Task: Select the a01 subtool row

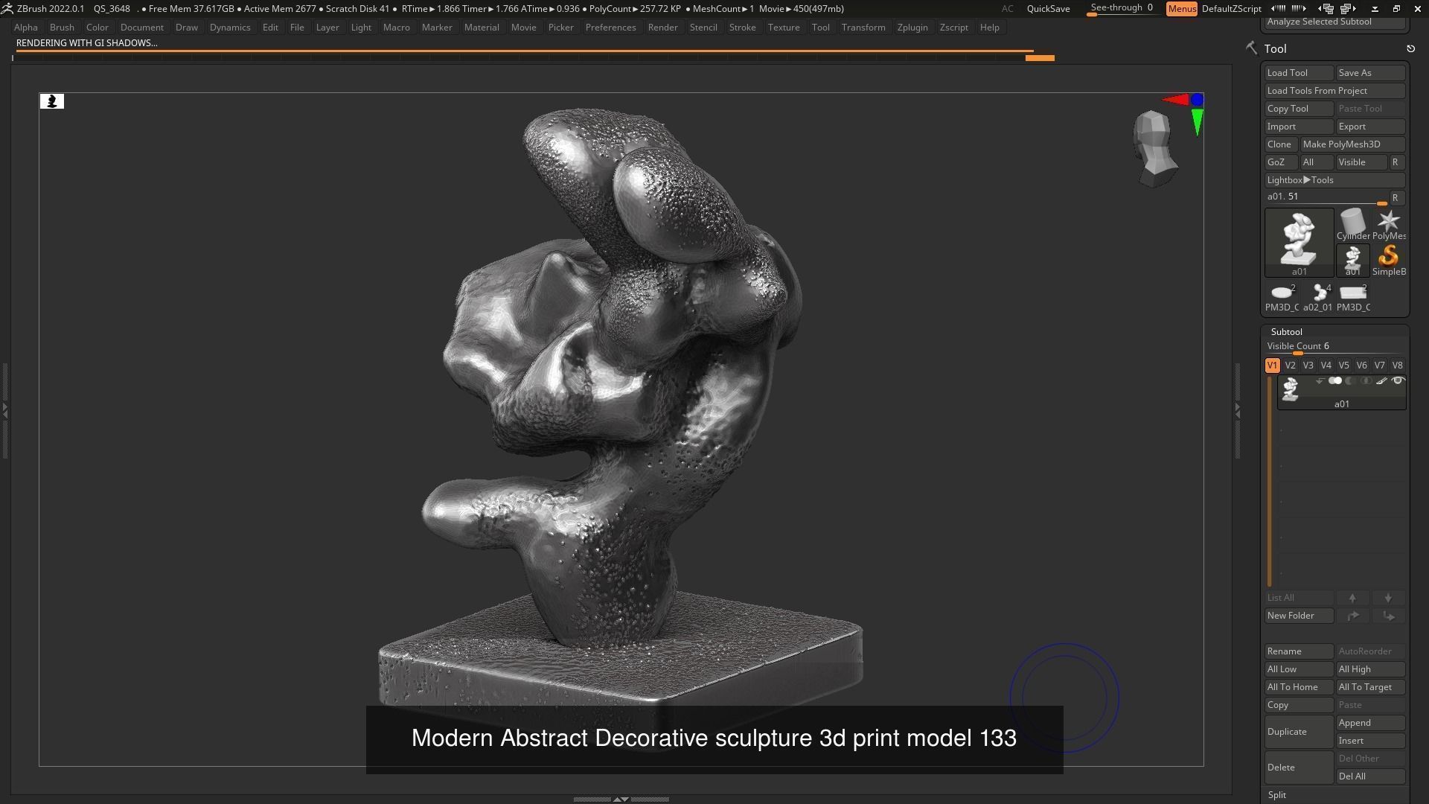Action: [x=1341, y=392]
